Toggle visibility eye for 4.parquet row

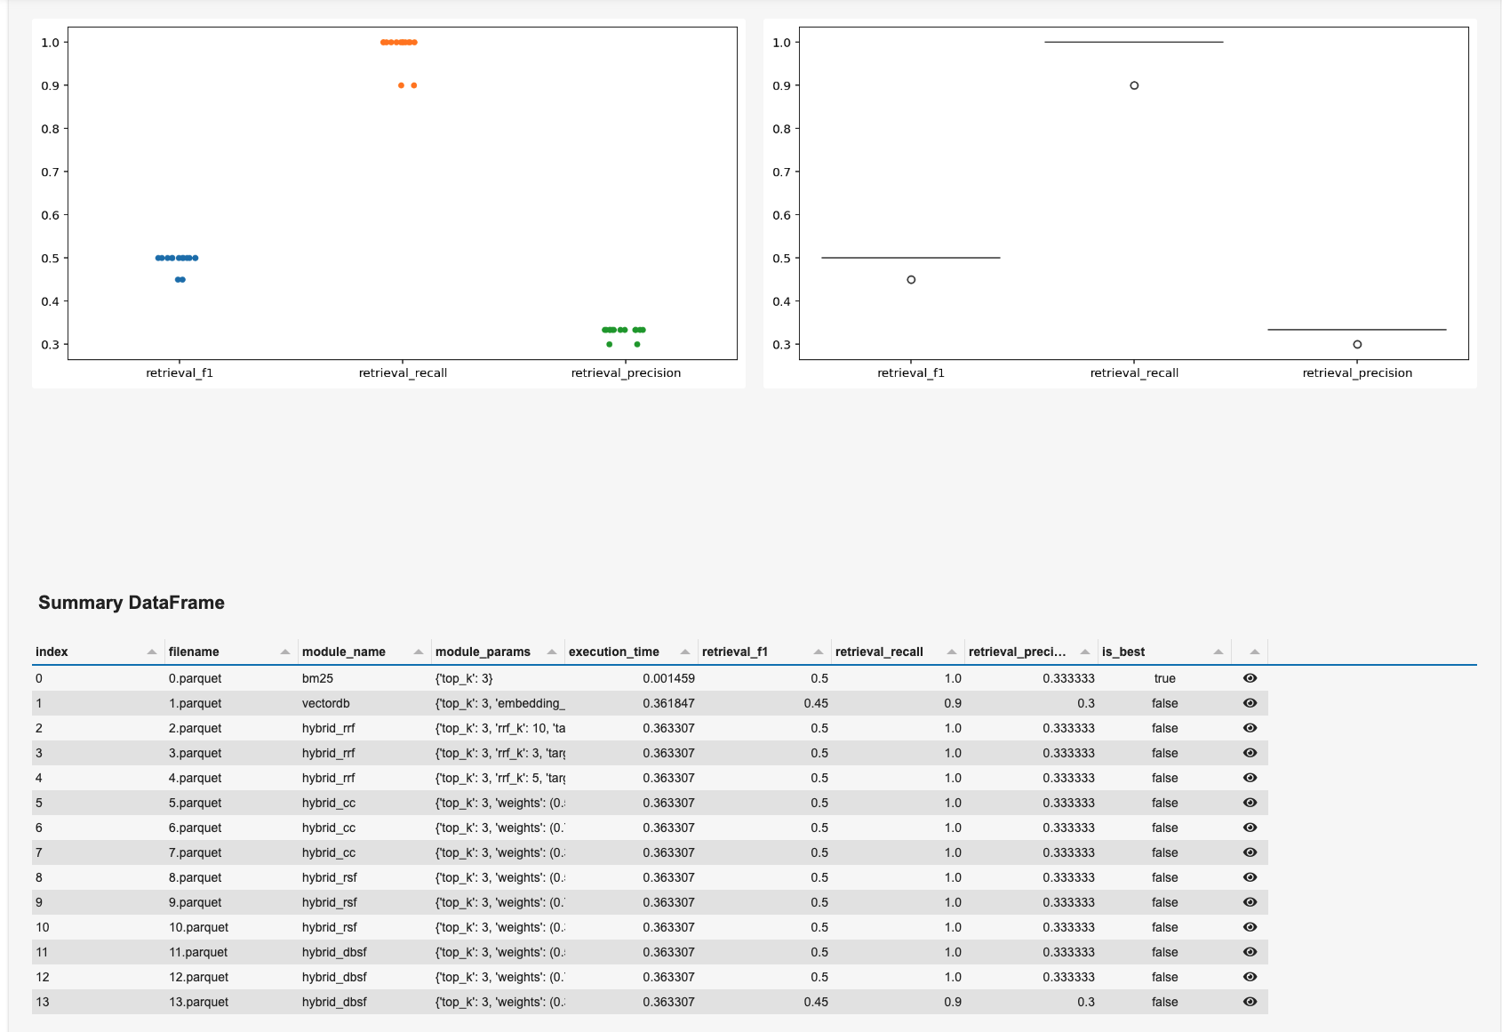point(1250,778)
